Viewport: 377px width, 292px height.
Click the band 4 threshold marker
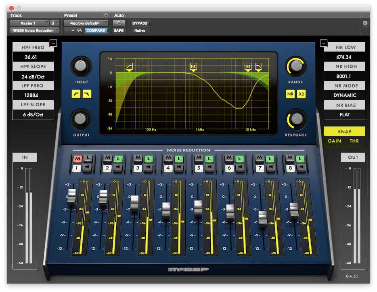pyautogui.click(x=182, y=222)
